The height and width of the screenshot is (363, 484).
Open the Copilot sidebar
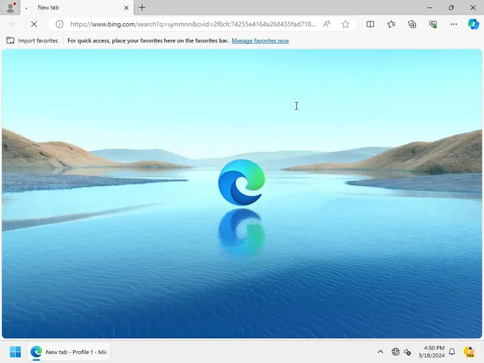point(473,24)
